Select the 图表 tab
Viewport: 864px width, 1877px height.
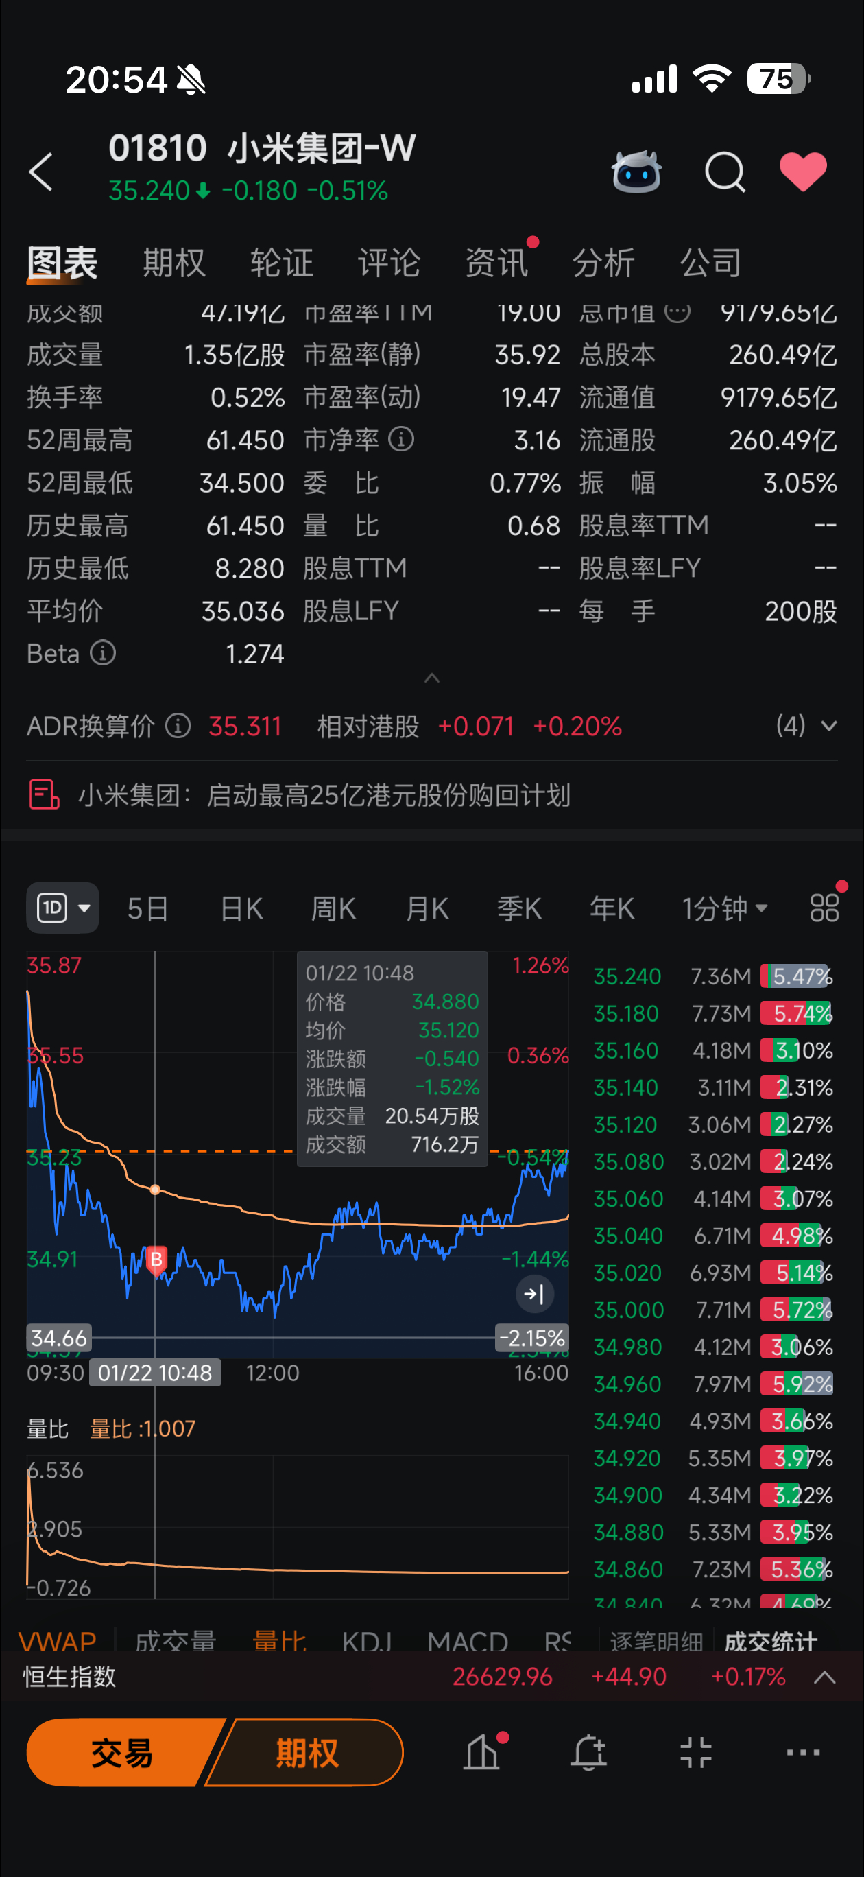62,262
